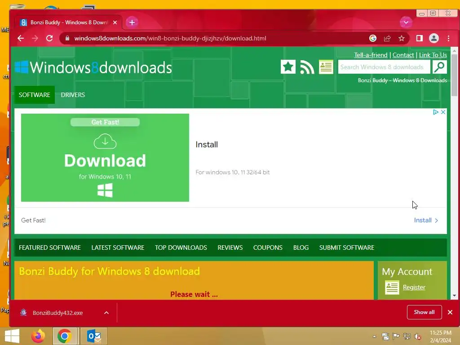
Task: Open TOP DOWNLOADS menu item
Action: [x=181, y=248]
